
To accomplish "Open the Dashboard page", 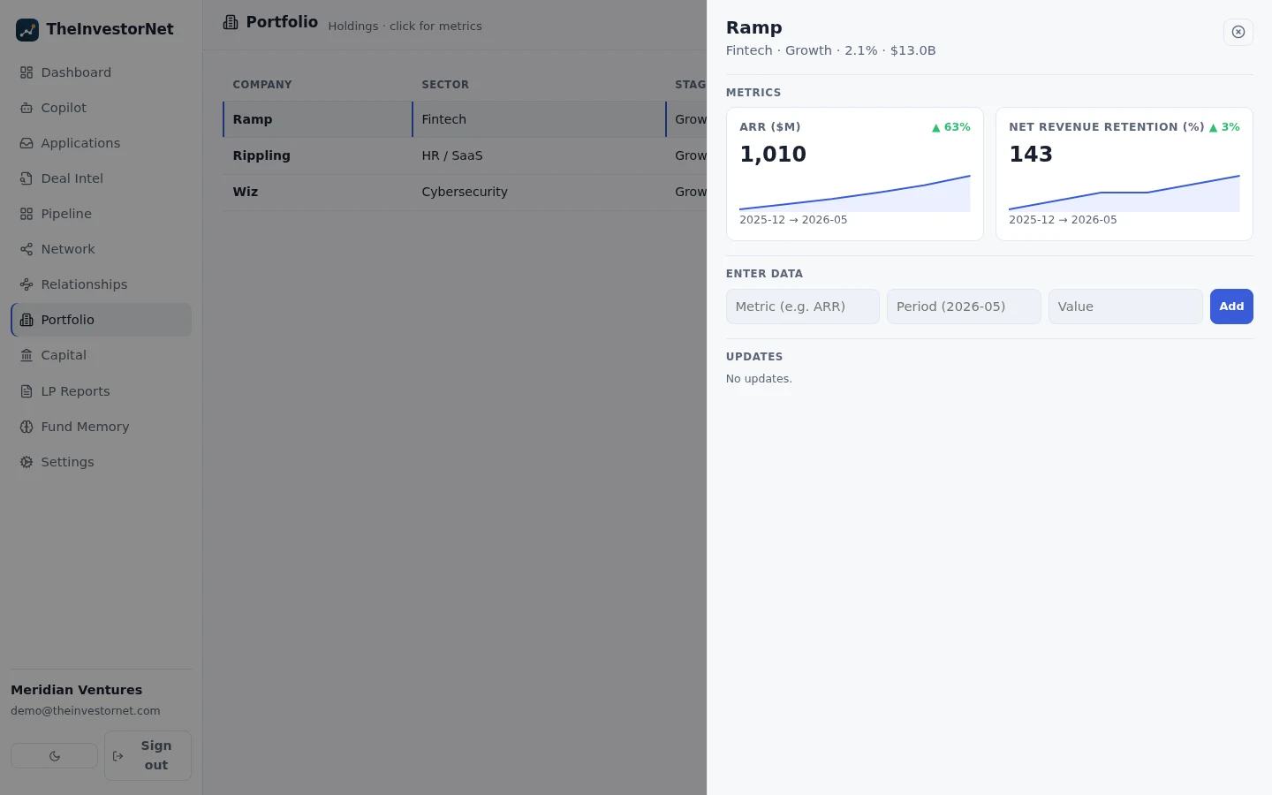I will pos(101,72).
